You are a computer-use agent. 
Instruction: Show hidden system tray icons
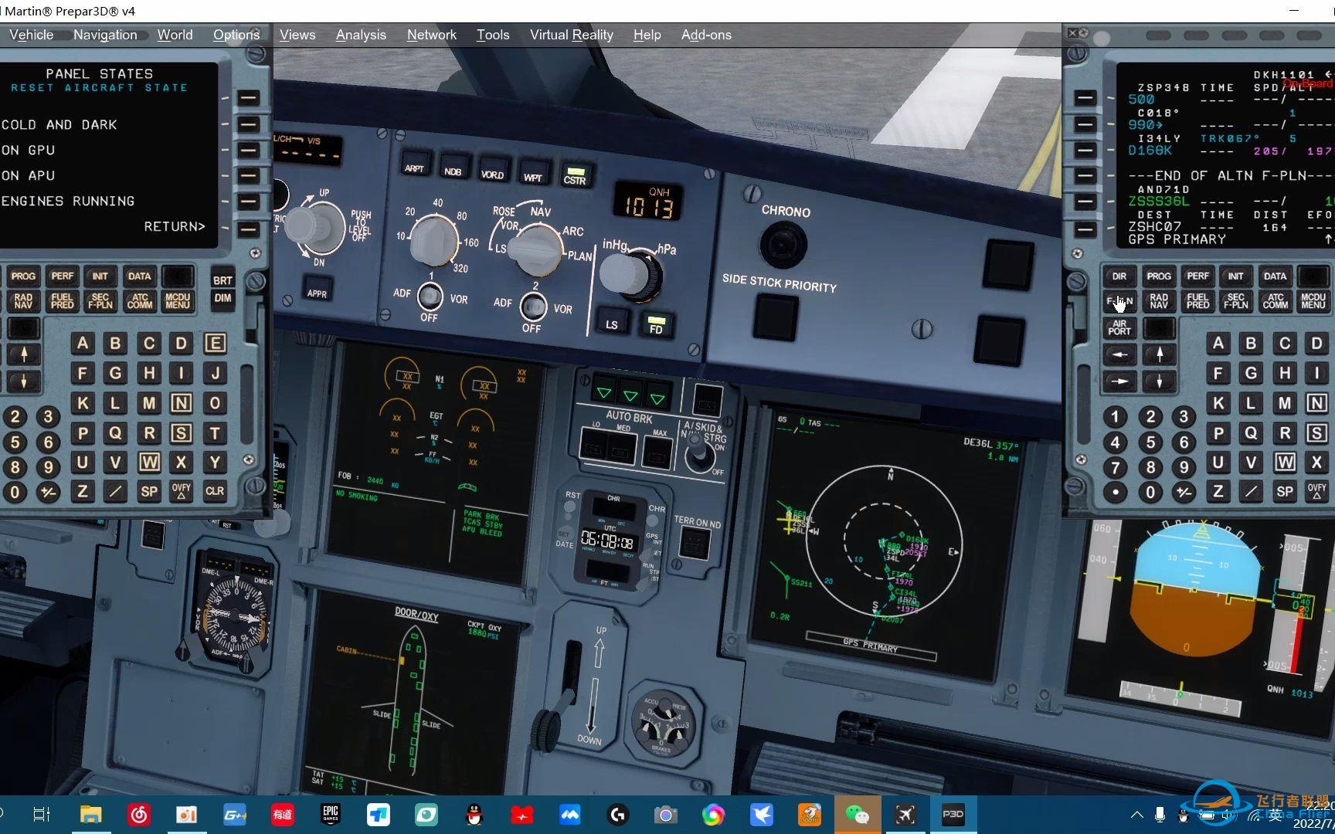[1136, 815]
